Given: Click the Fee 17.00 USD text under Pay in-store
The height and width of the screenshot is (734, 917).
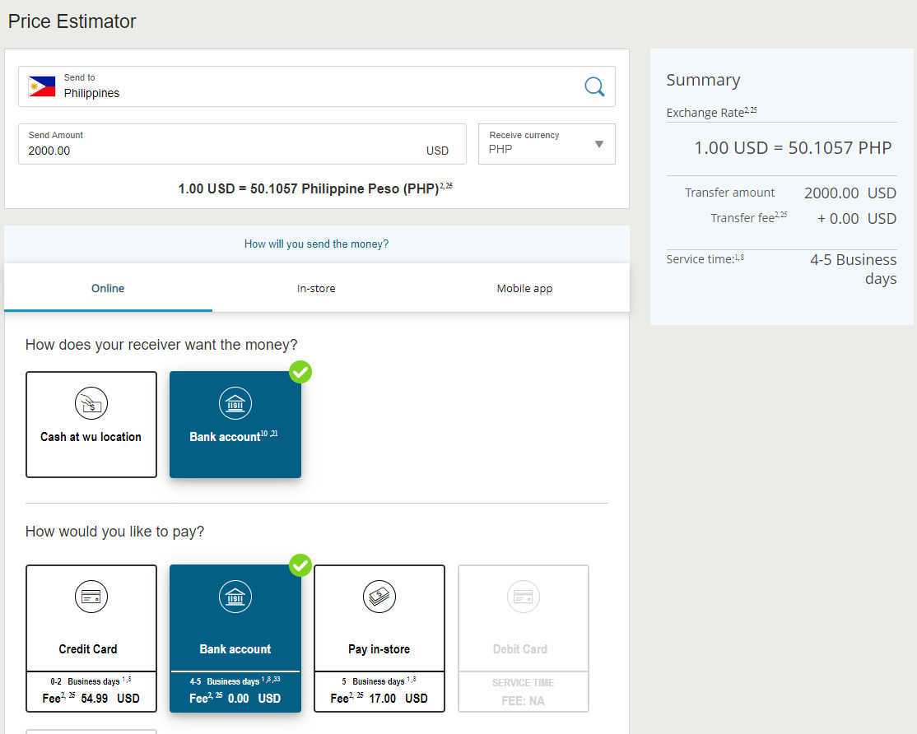Looking at the screenshot, I should click(x=379, y=698).
